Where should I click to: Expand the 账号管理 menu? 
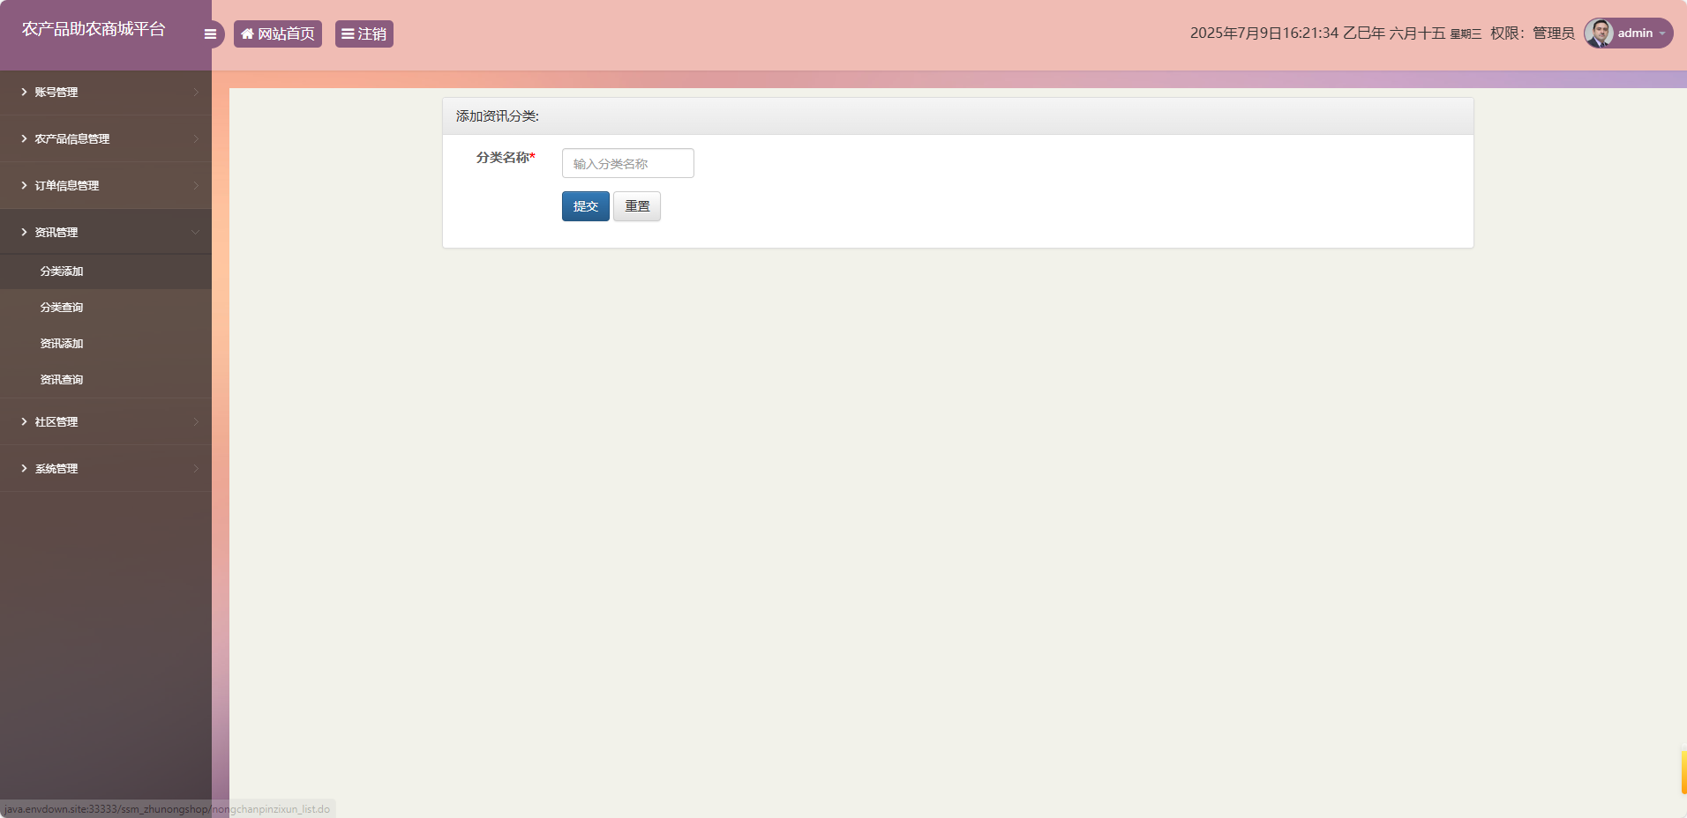106,92
